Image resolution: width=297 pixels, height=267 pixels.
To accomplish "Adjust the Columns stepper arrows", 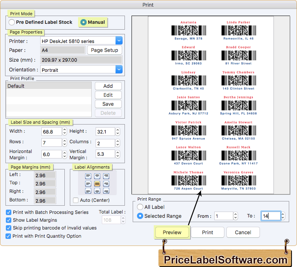I will click(117, 143).
